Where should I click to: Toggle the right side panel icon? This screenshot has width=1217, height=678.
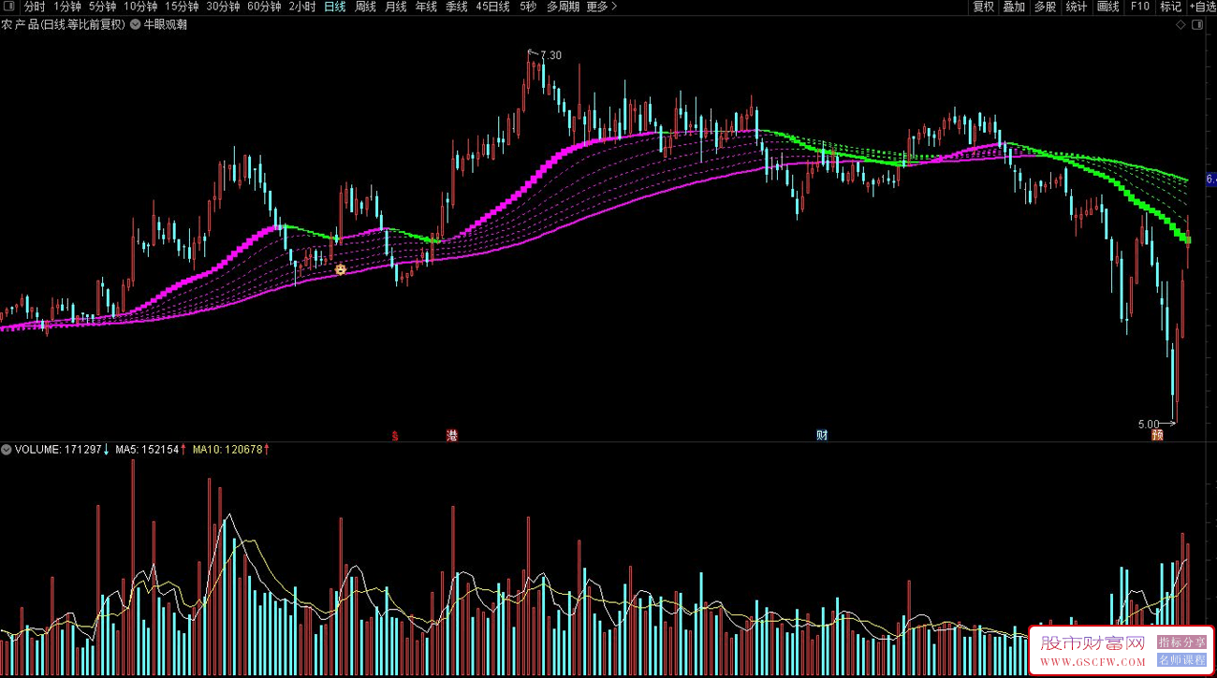(1197, 25)
